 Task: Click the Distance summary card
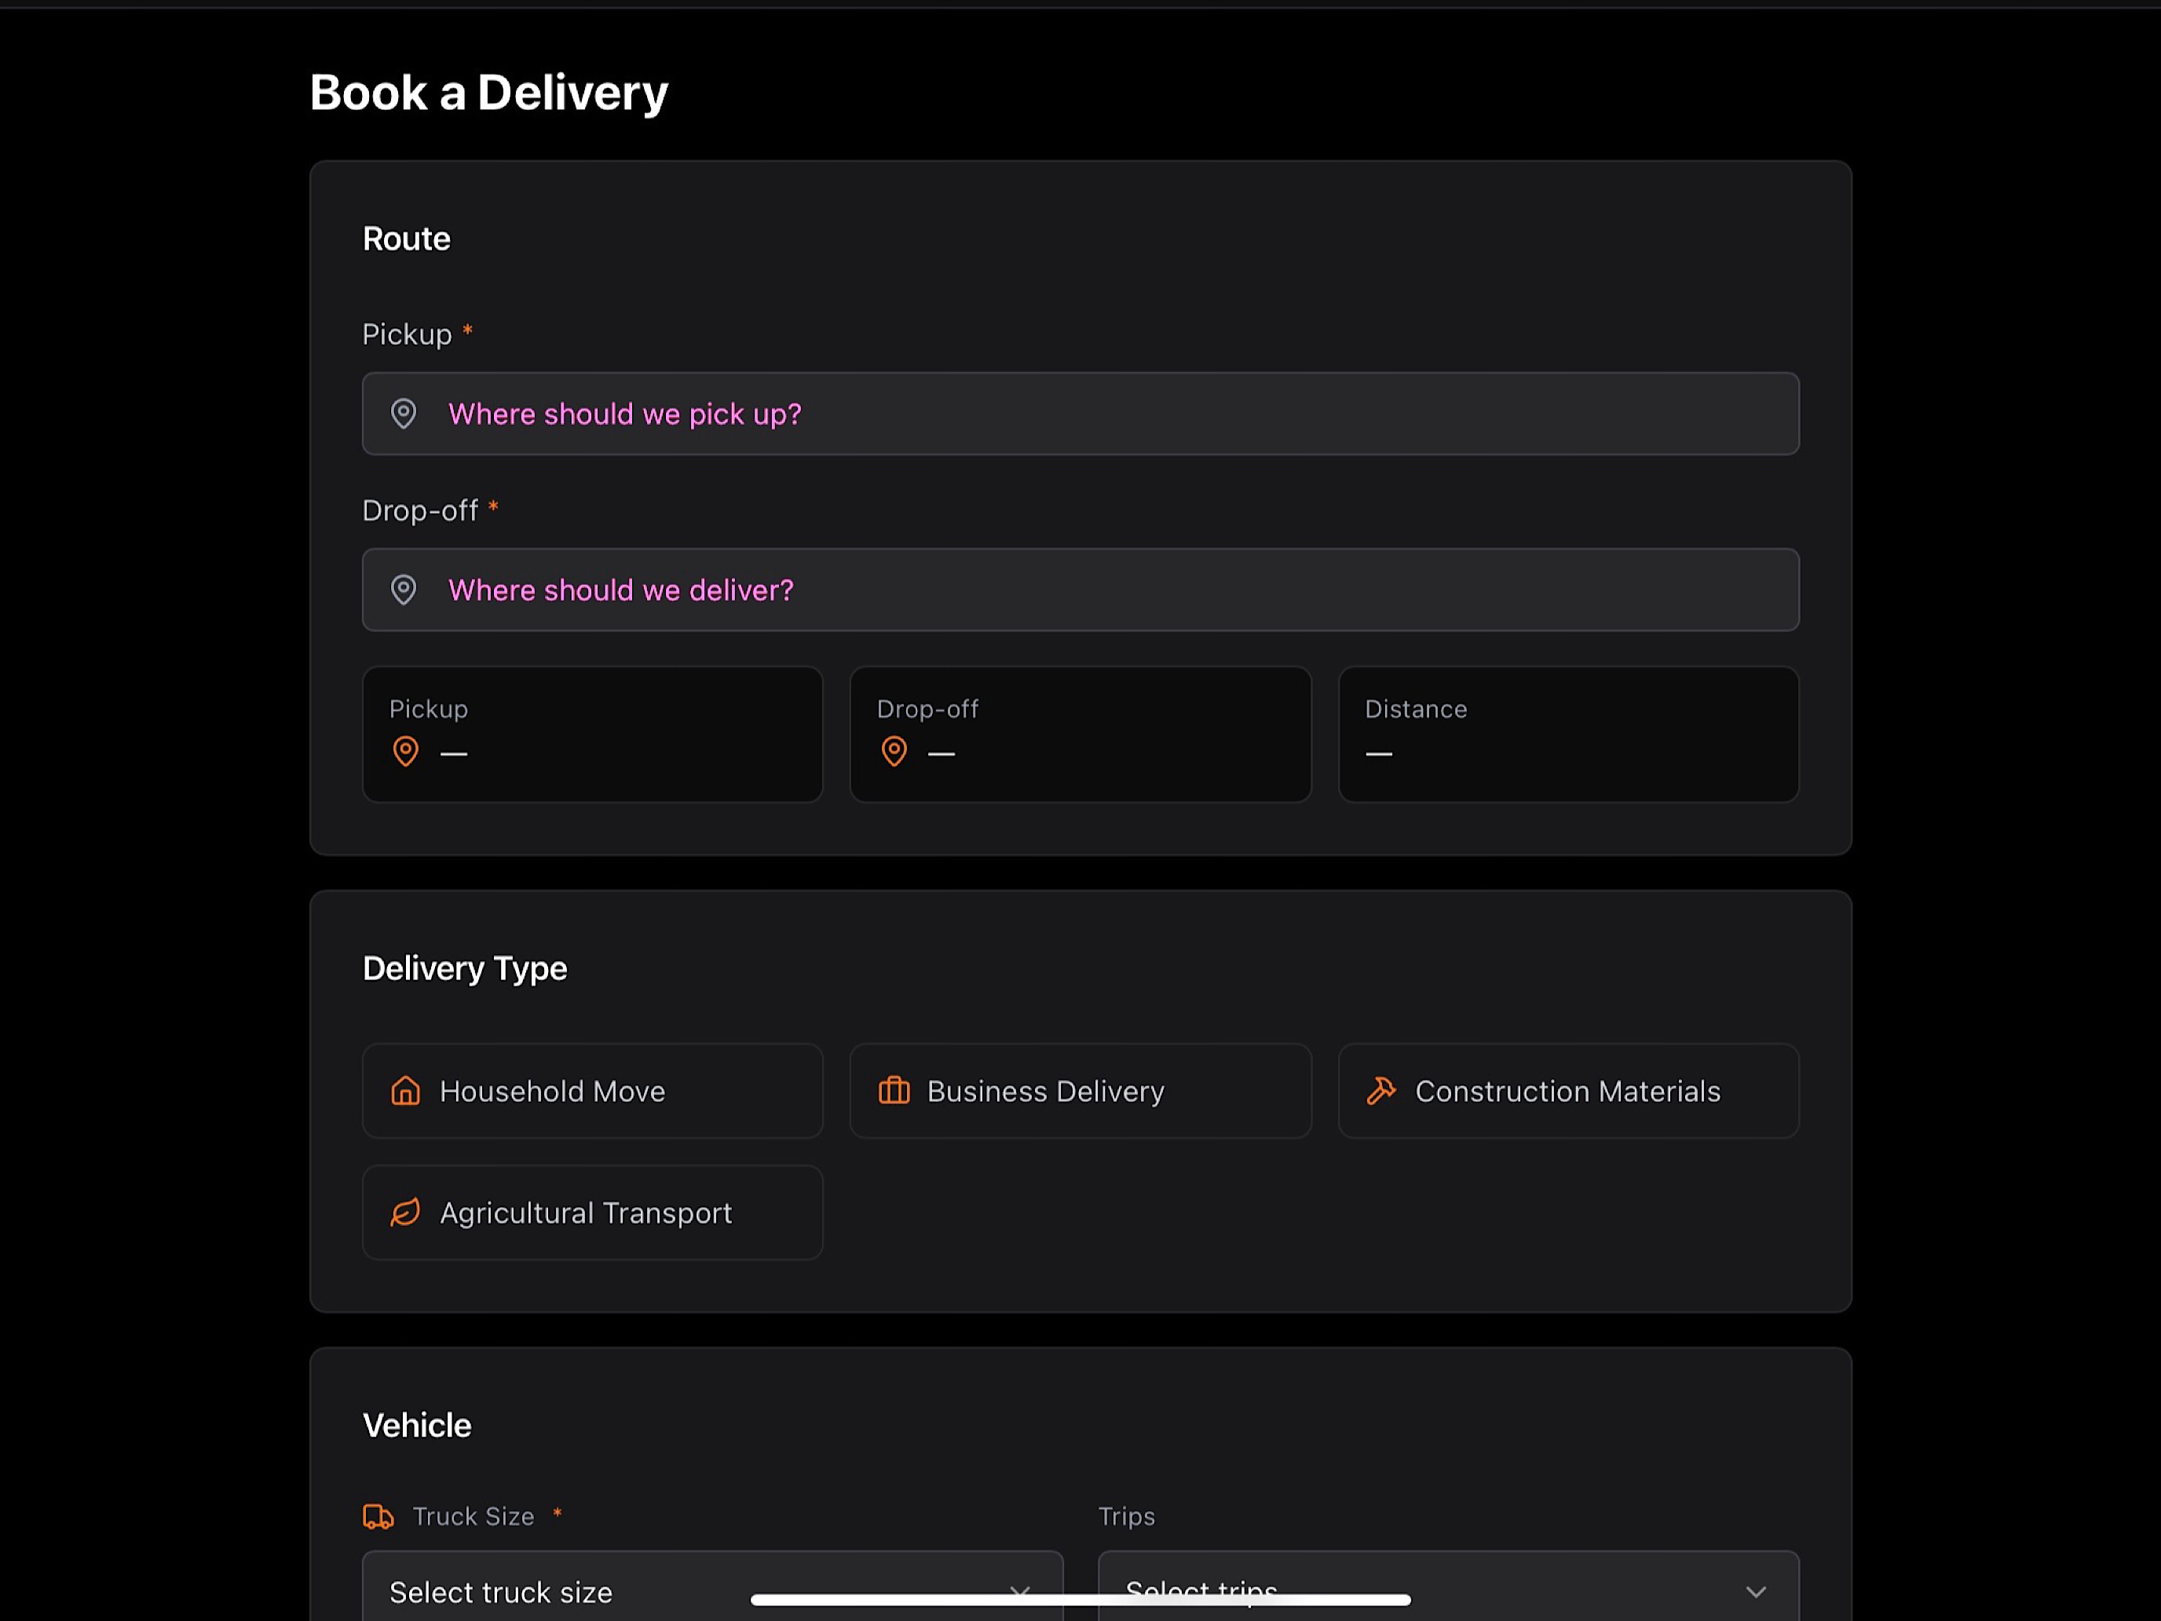[1568, 735]
